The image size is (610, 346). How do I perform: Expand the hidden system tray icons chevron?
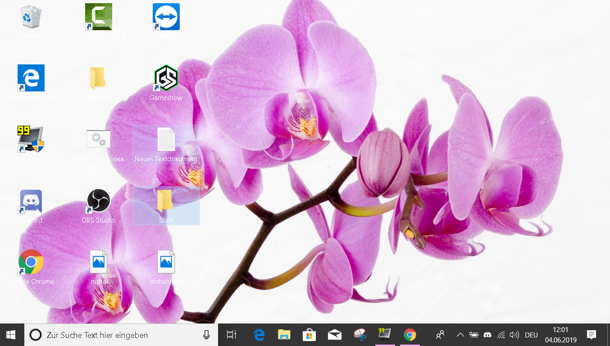tap(460, 335)
